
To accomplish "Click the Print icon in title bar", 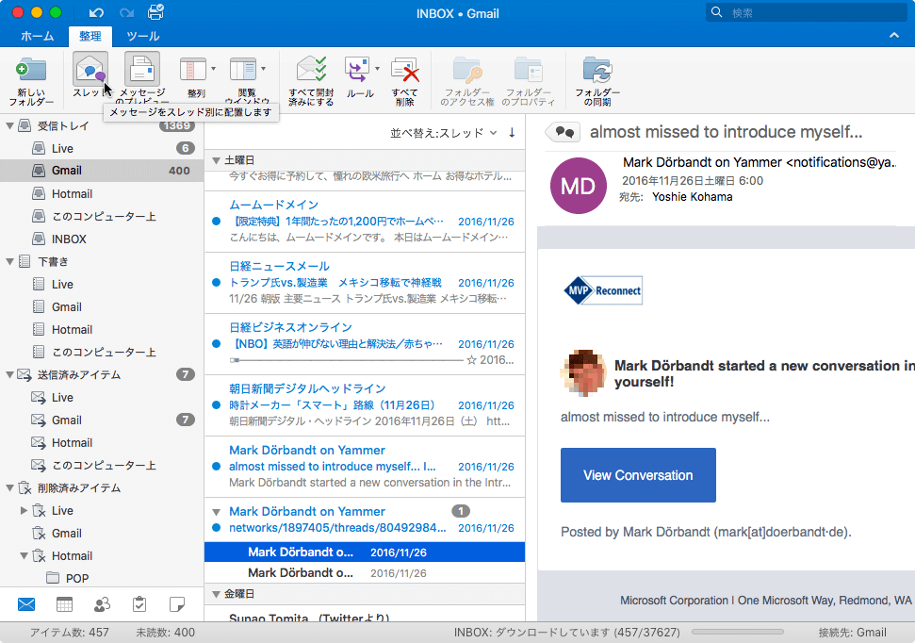I will click(x=155, y=11).
